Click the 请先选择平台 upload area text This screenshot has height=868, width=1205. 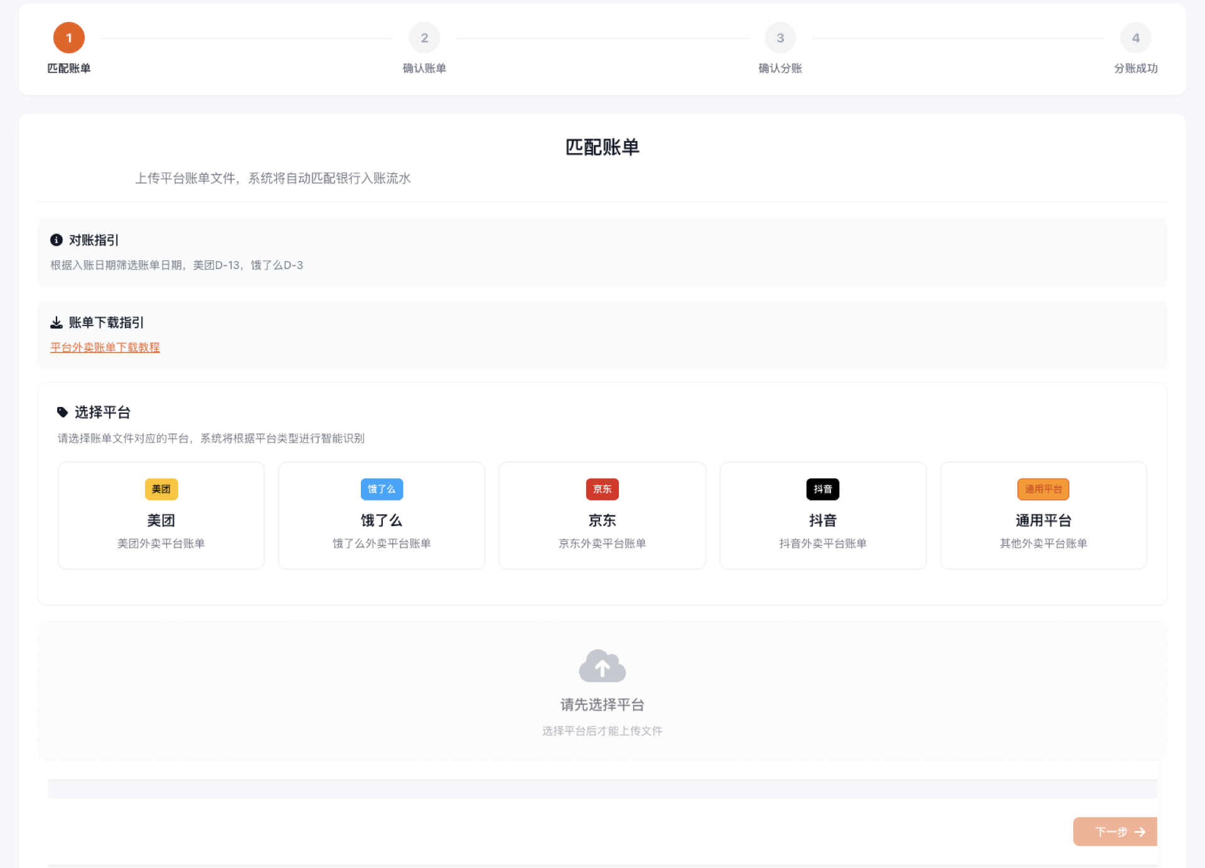click(602, 705)
